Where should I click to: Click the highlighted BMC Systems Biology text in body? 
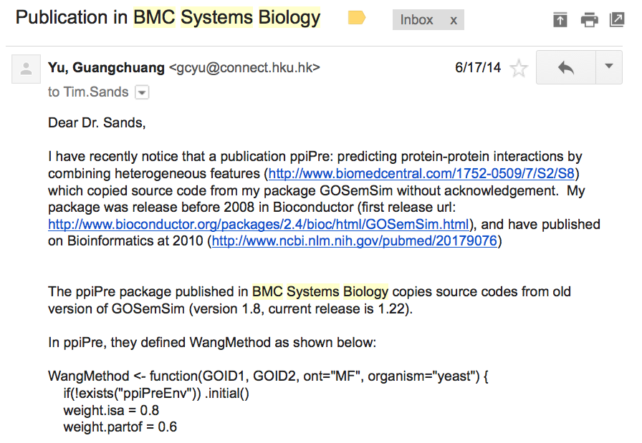(320, 292)
